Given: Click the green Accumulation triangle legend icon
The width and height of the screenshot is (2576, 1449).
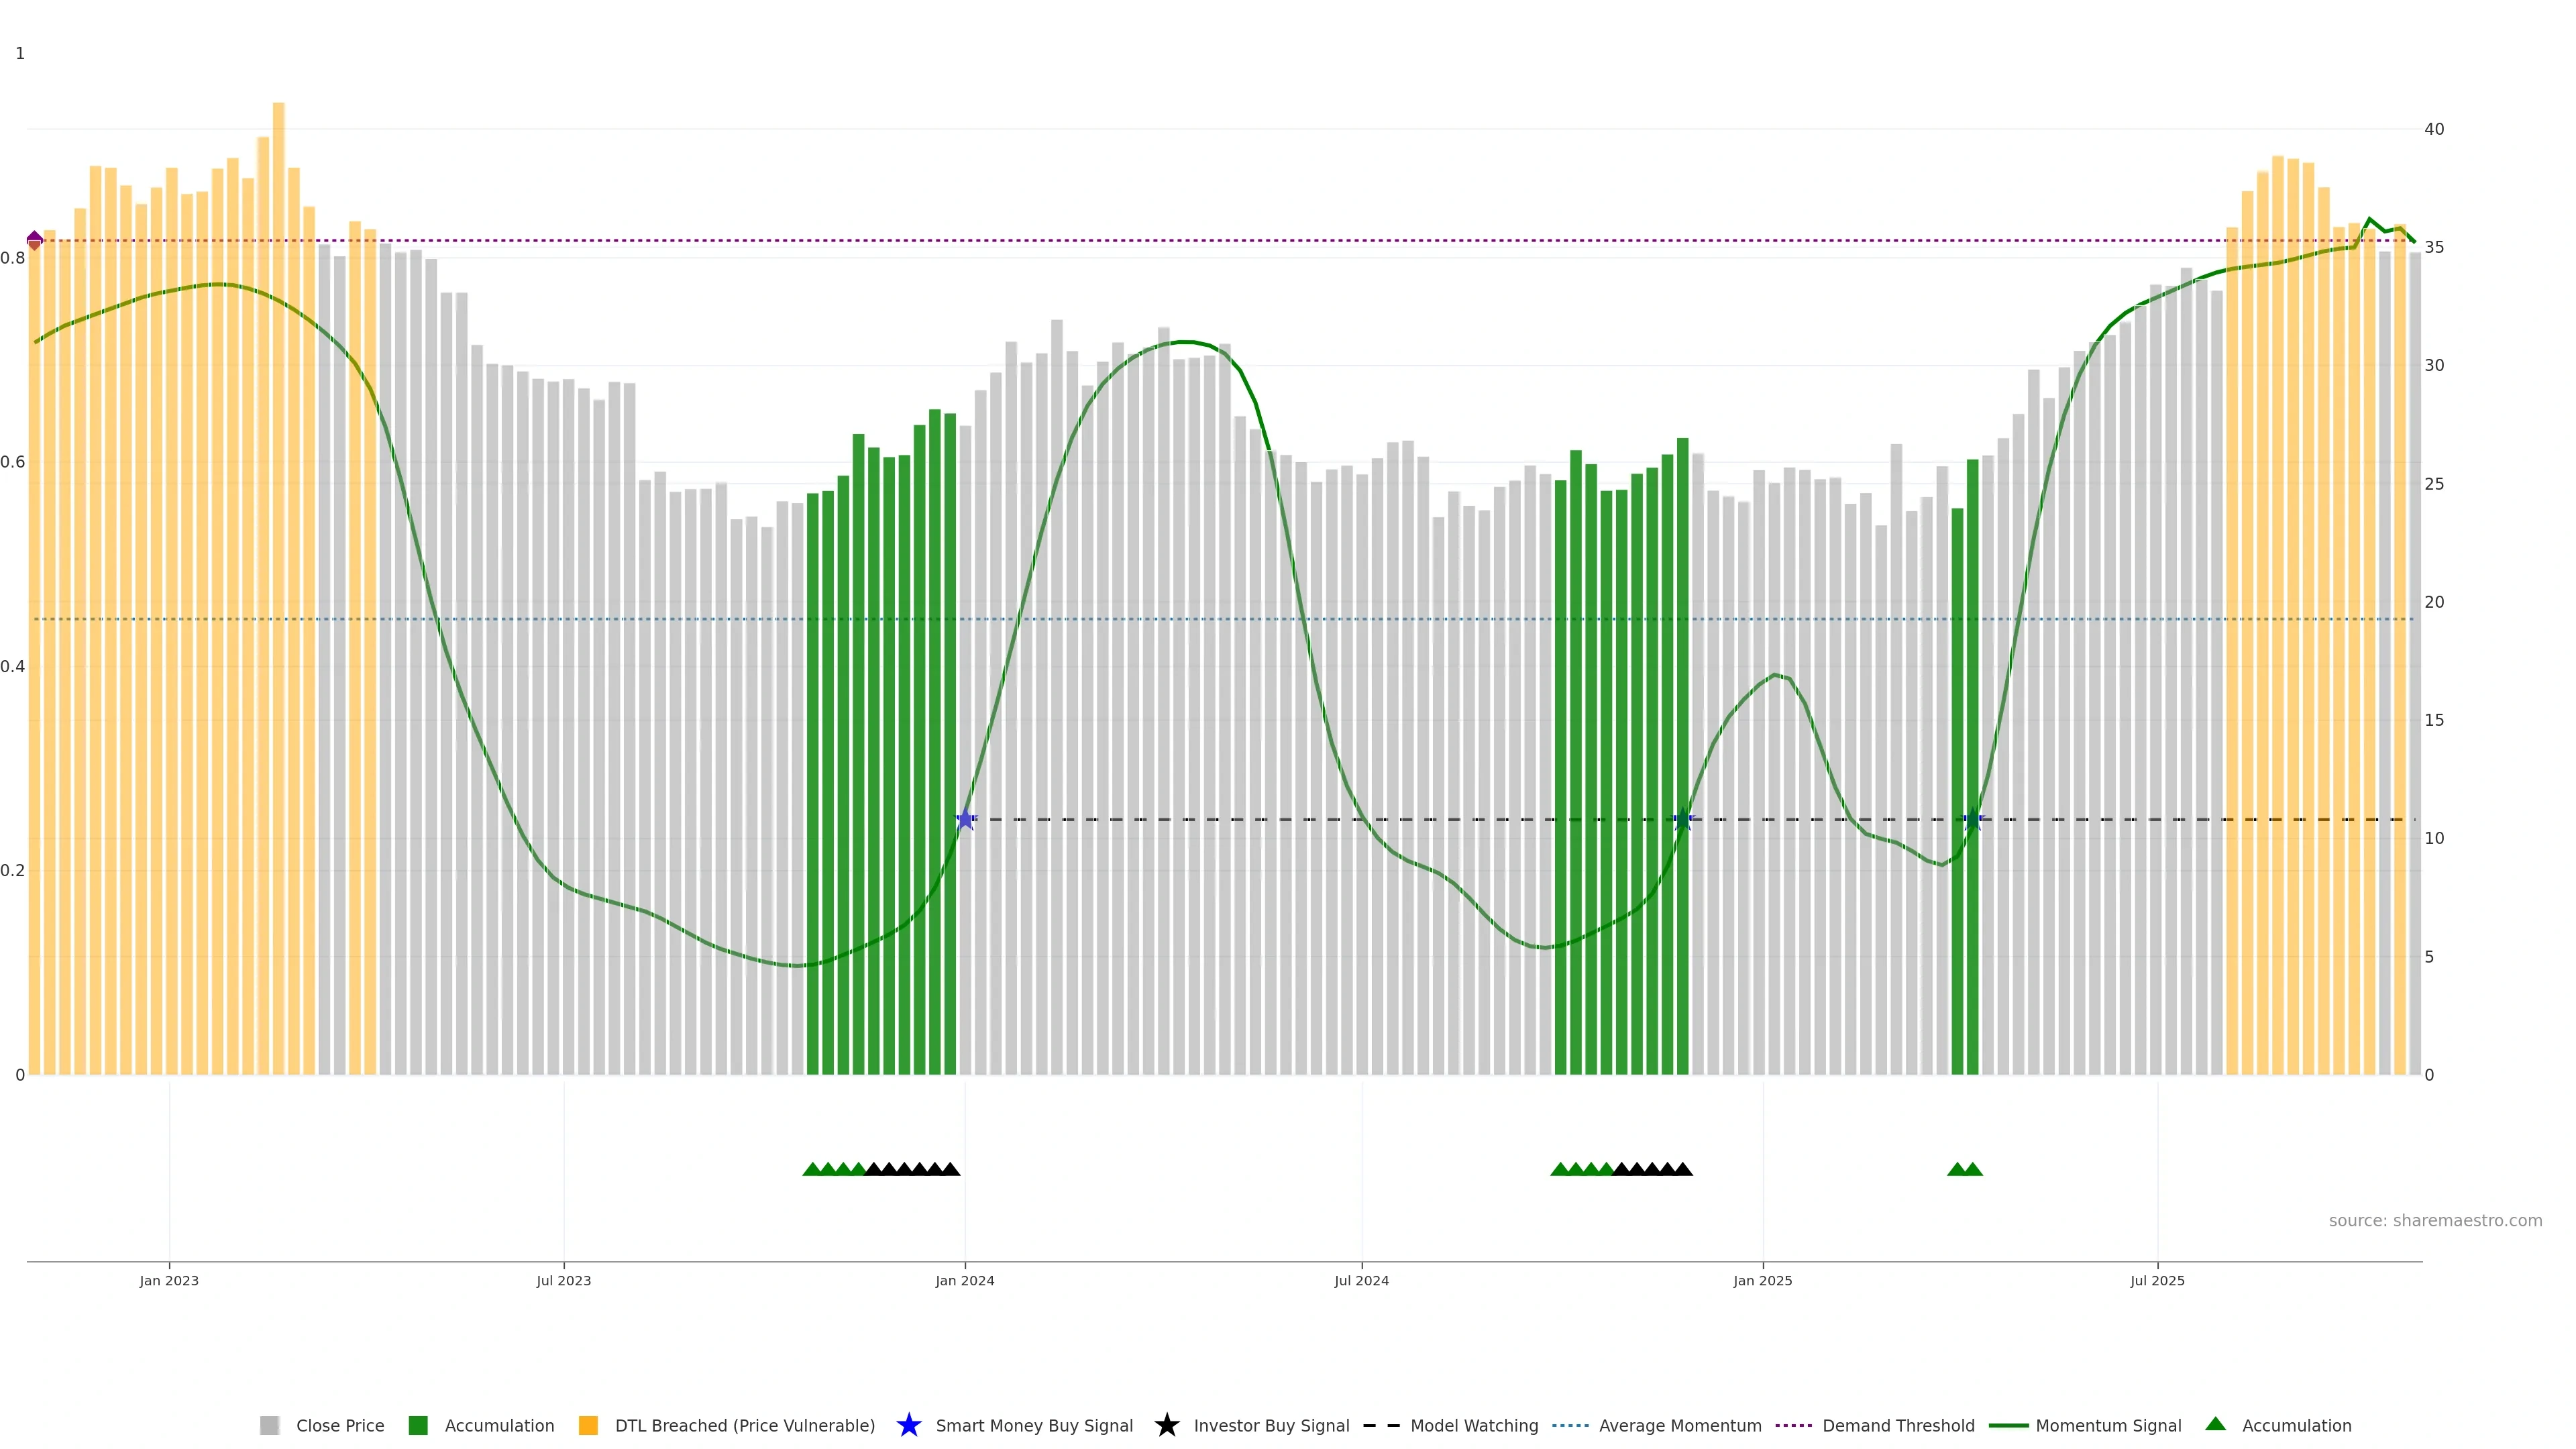Looking at the screenshot, I should [x=2215, y=1424].
